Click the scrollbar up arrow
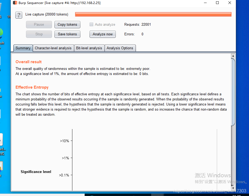The height and width of the screenshot is (196, 249). tap(233, 56)
